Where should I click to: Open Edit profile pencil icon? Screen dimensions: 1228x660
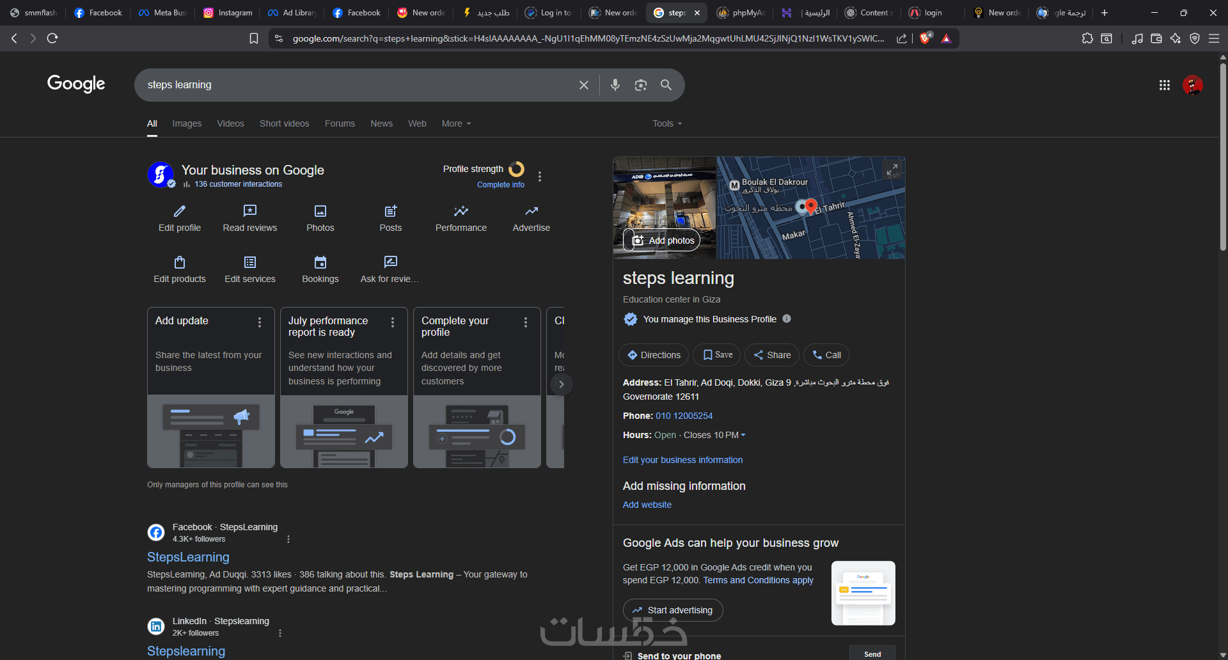(180, 211)
